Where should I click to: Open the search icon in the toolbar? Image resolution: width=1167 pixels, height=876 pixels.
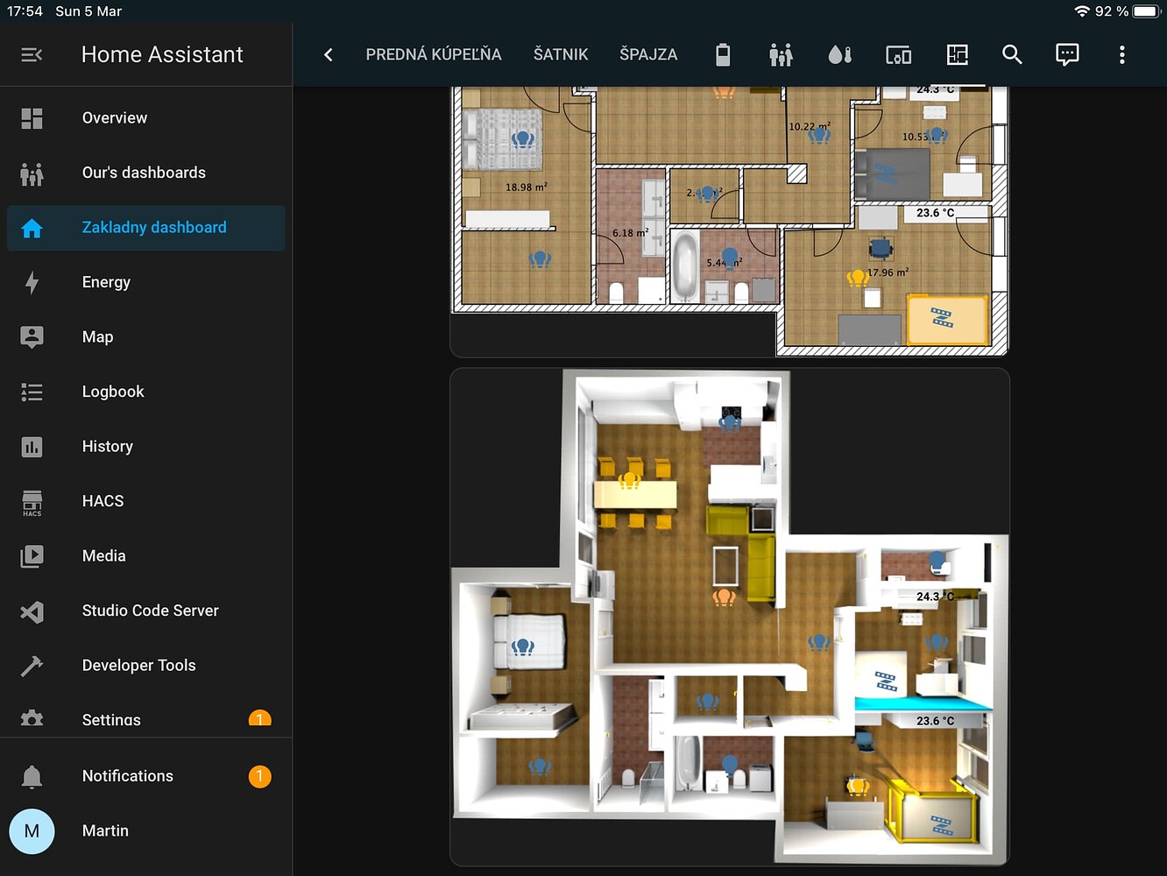pos(1012,54)
